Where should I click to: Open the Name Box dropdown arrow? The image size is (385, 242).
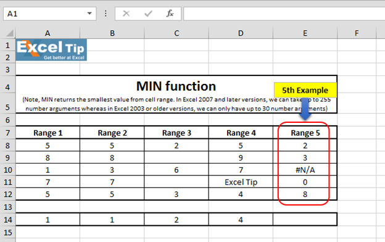[89, 14]
